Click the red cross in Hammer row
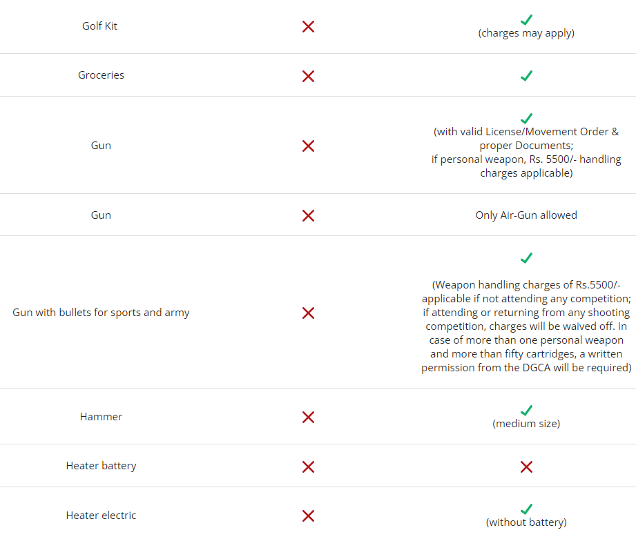This screenshot has height=539, width=636. pos(308,417)
